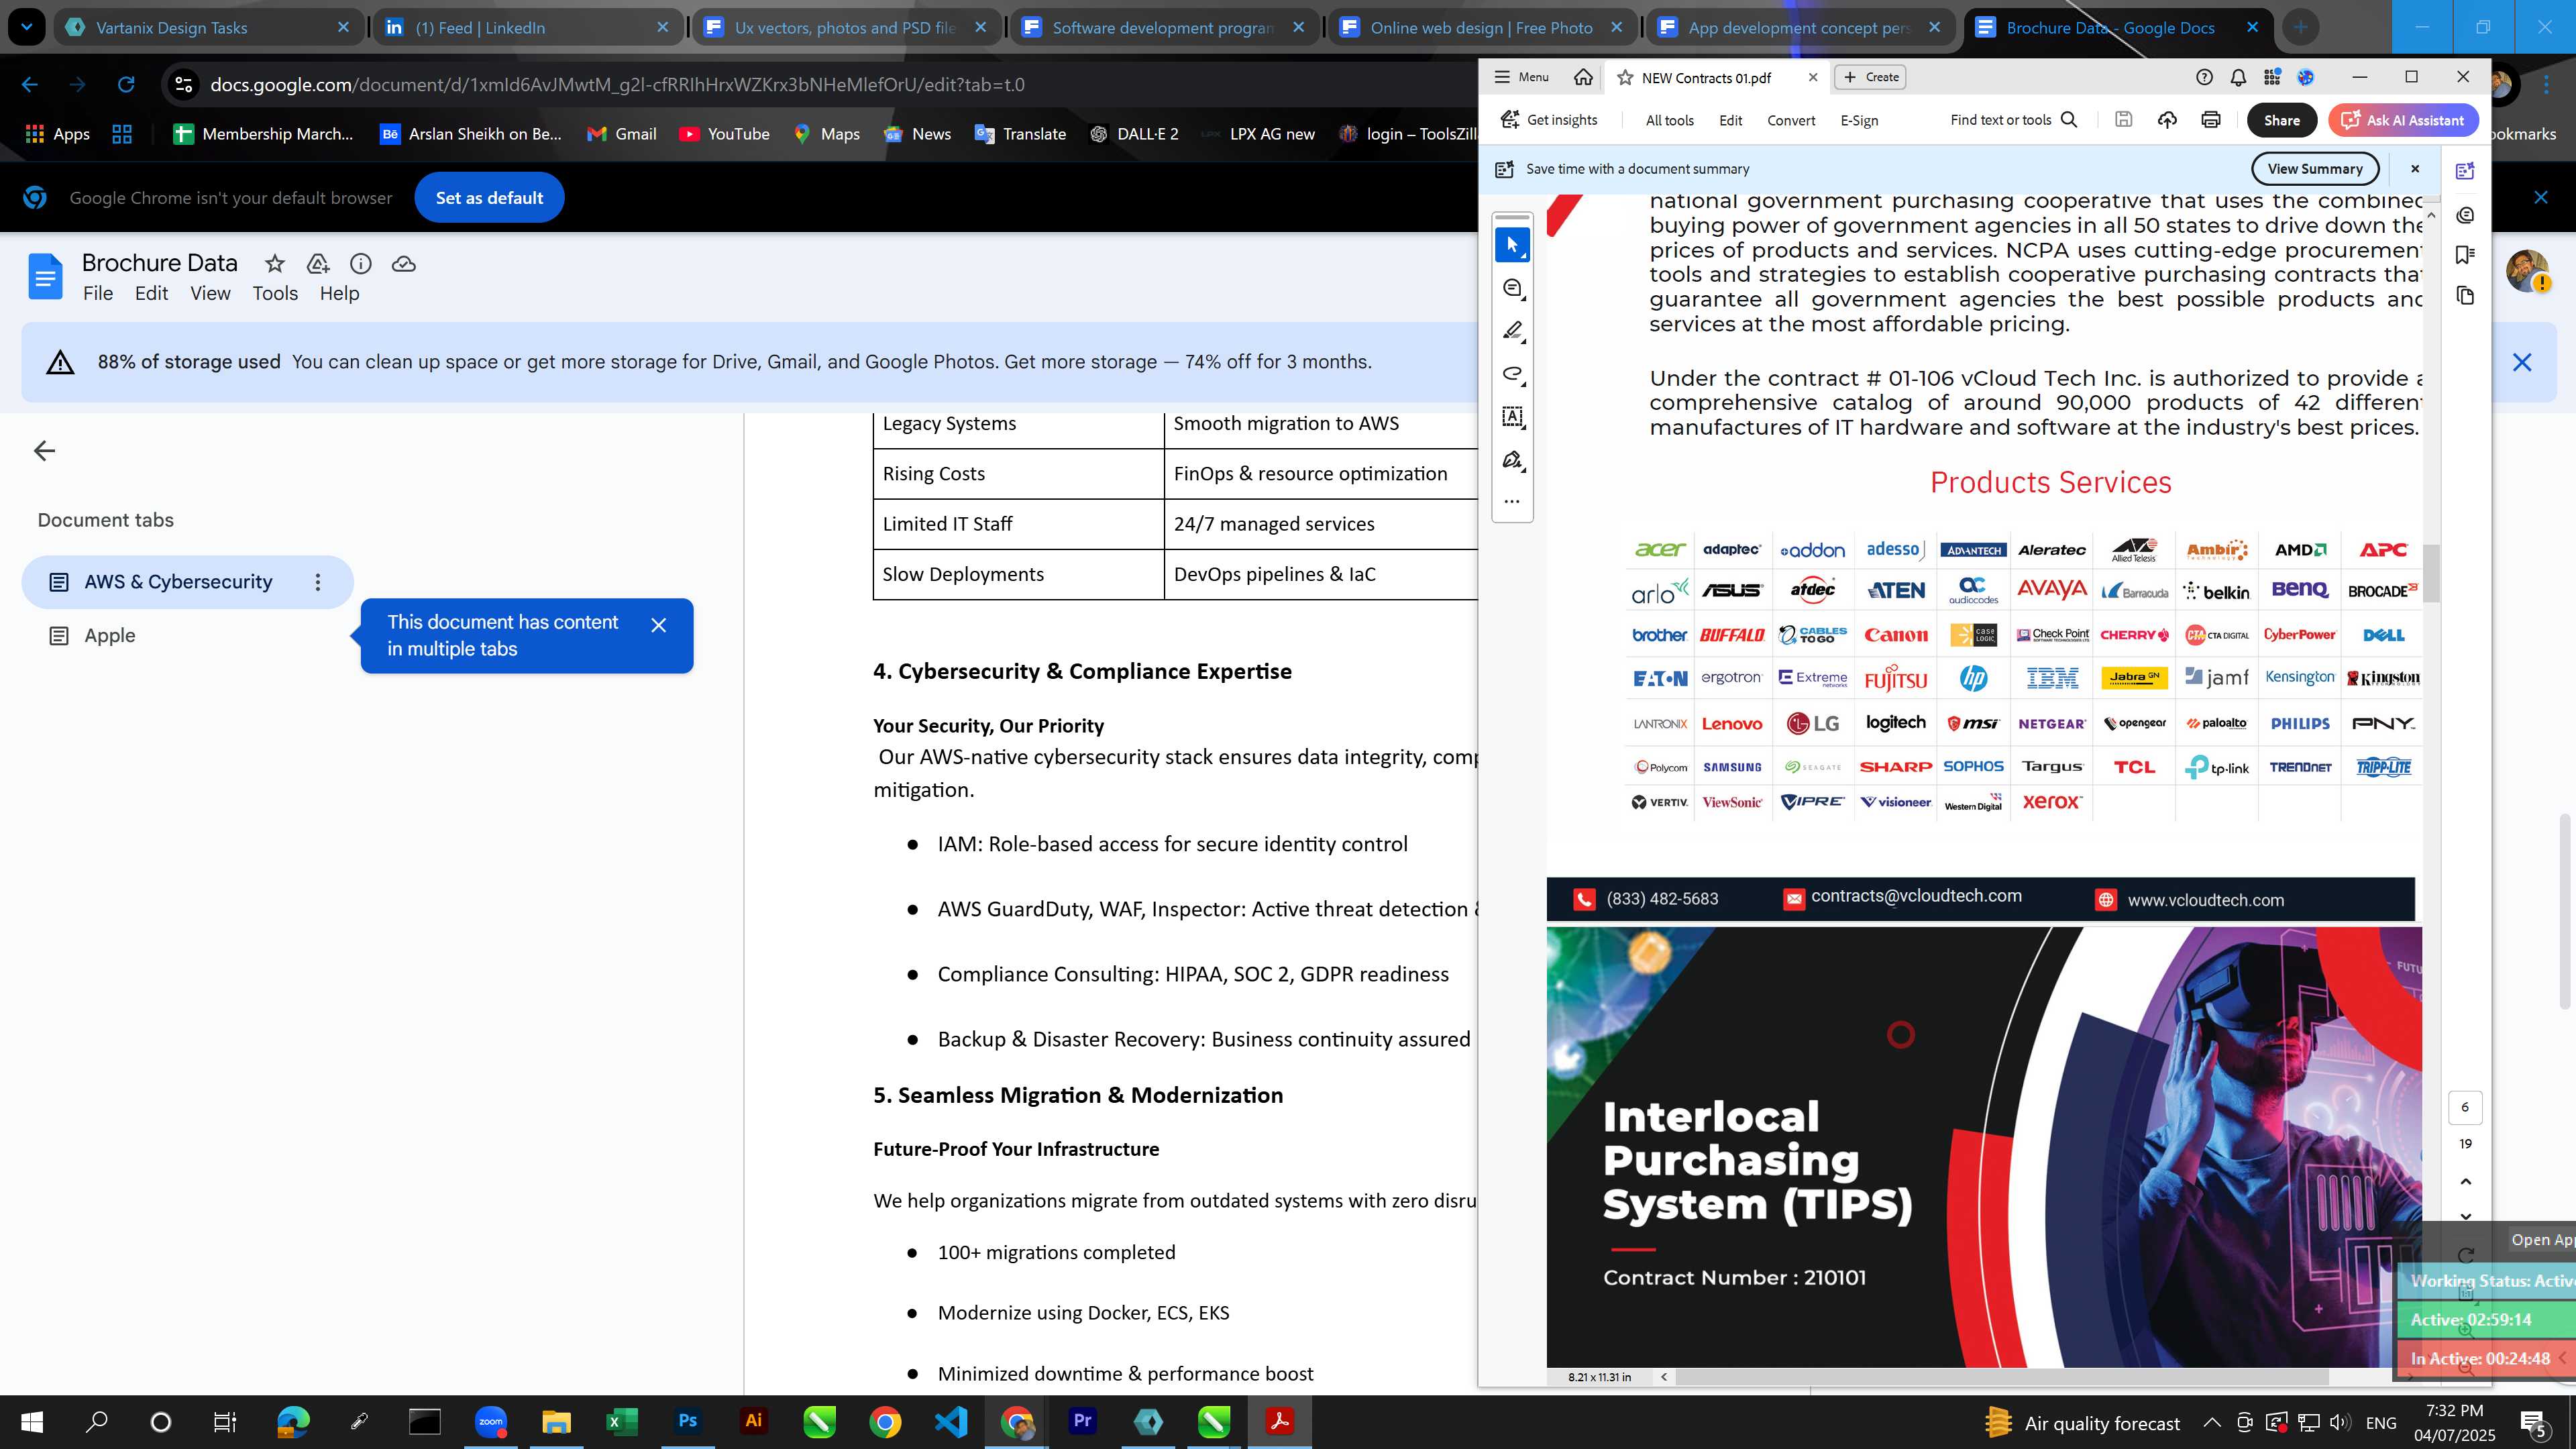Open Photoshop from the taskbar

pyautogui.click(x=688, y=1421)
